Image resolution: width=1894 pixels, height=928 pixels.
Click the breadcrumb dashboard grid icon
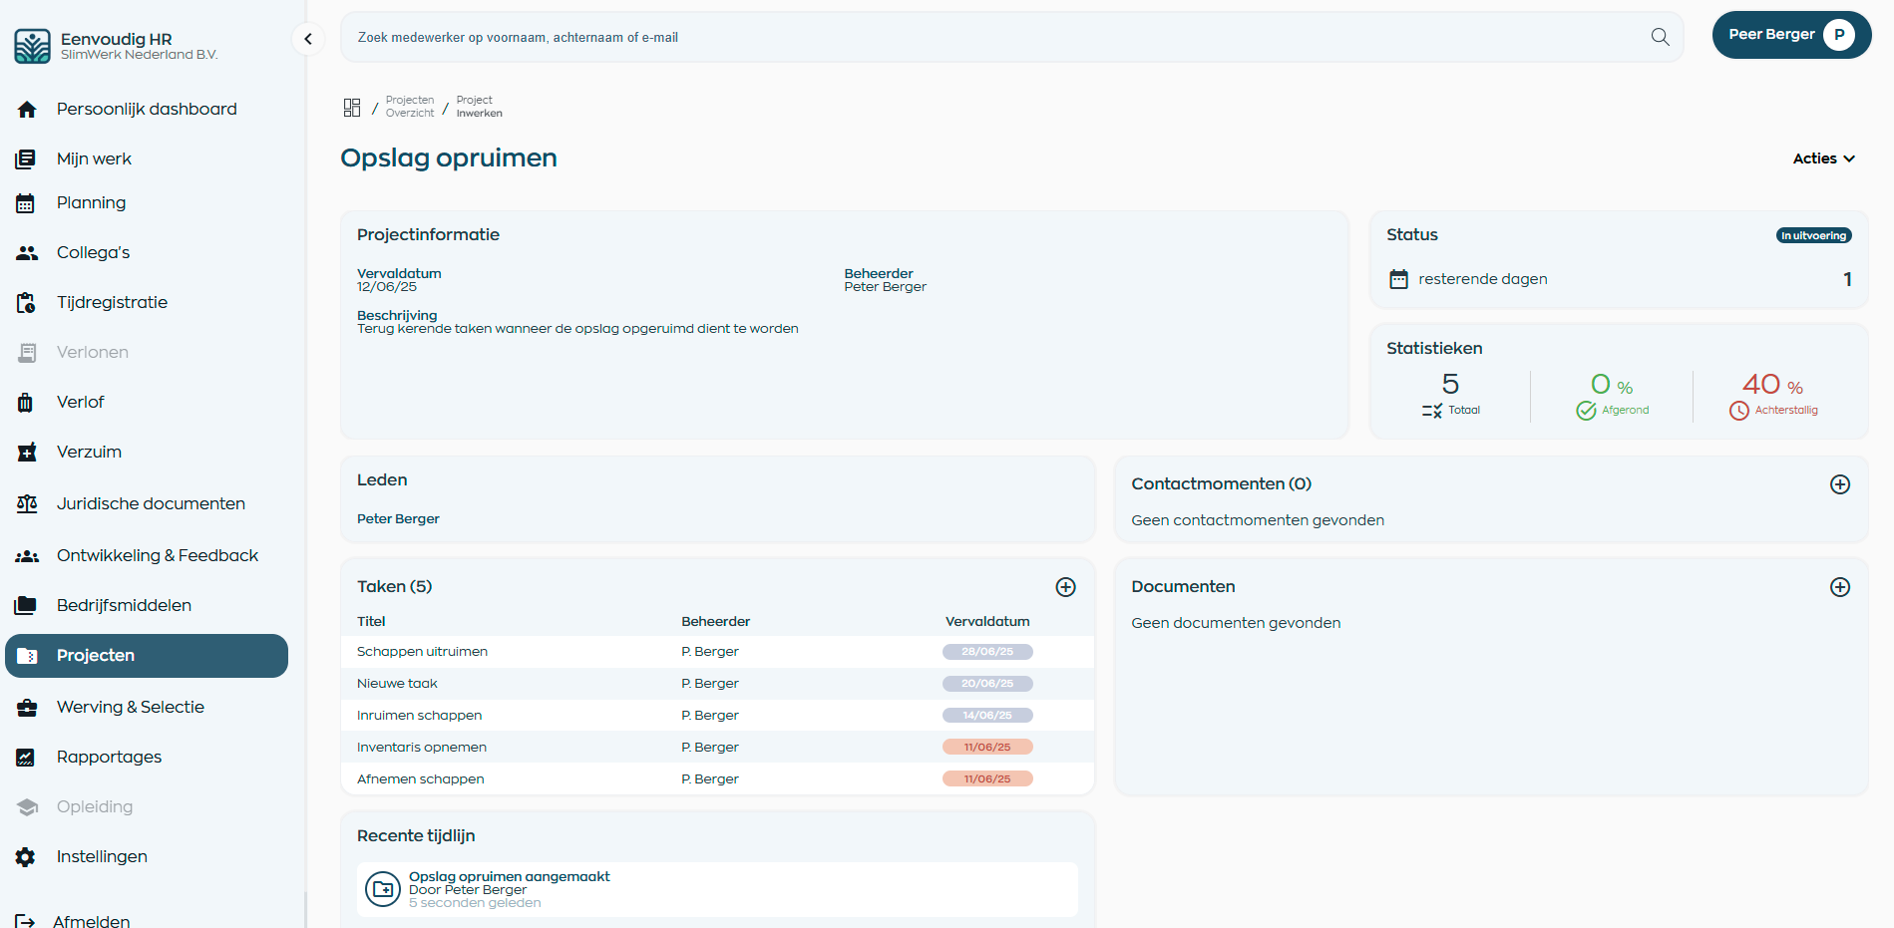352,106
